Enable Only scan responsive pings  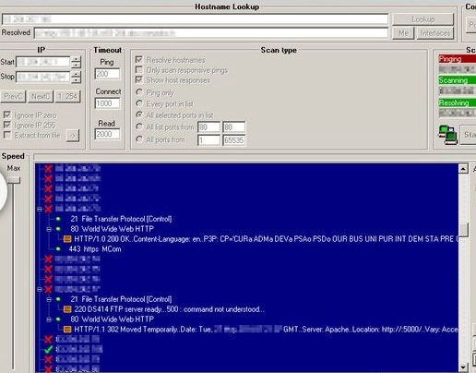point(139,69)
